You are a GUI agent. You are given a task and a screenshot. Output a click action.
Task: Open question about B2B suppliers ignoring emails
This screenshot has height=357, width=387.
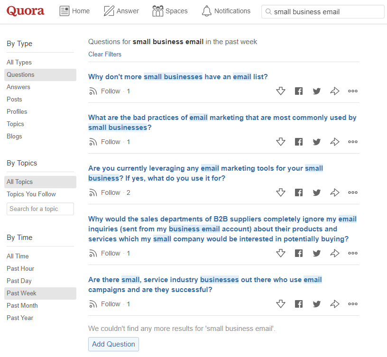pyautogui.click(x=222, y=229)
